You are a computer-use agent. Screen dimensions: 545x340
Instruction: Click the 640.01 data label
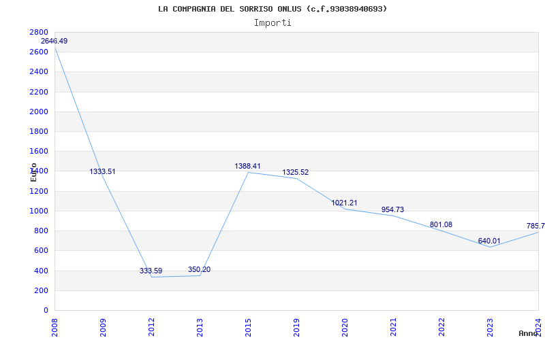489,241
